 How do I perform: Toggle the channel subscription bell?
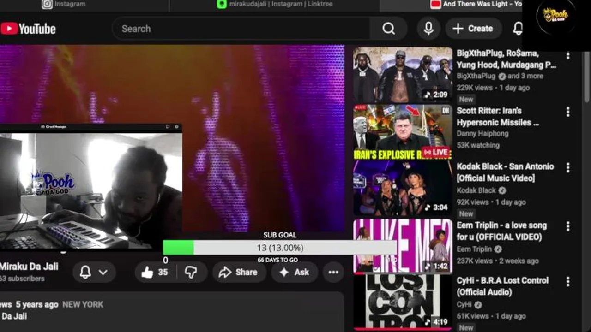tap(85, 272)
